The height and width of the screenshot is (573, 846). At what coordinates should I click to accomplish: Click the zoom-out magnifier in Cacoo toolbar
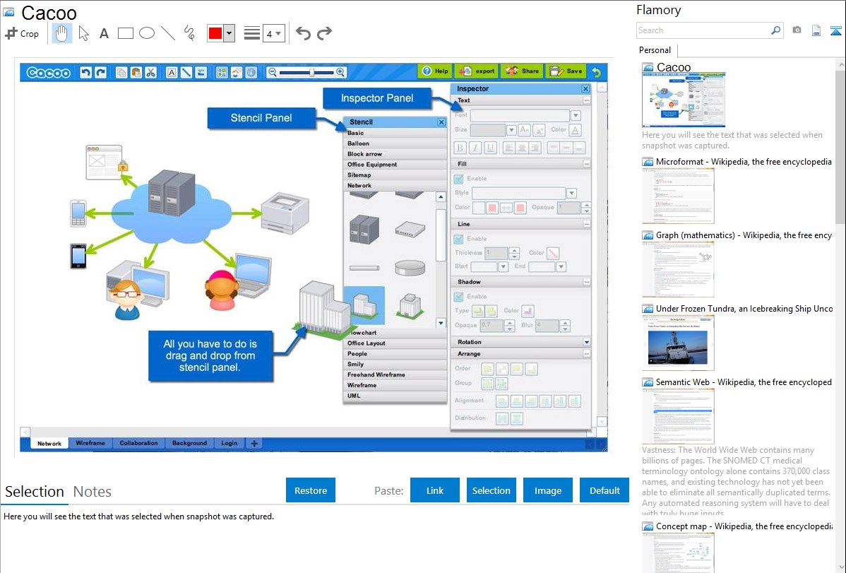pos(273,72)
